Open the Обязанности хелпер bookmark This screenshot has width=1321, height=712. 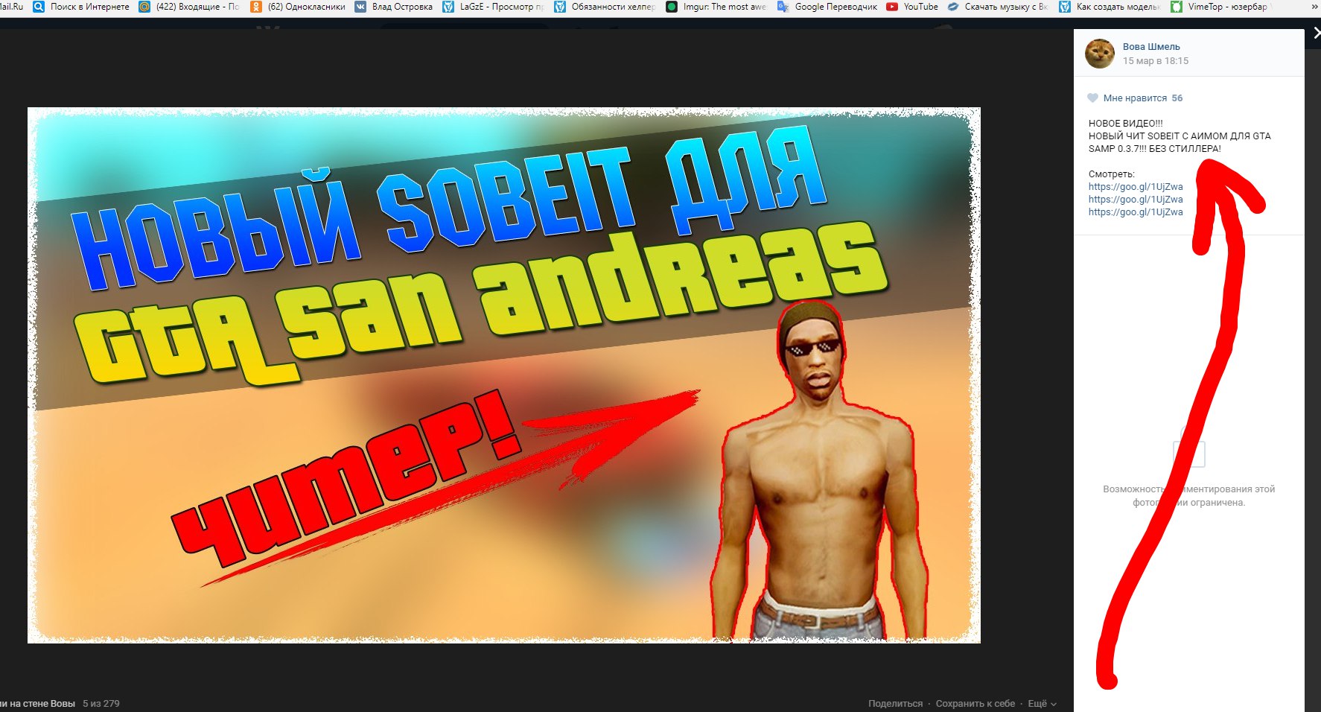(x=605, y=7)
